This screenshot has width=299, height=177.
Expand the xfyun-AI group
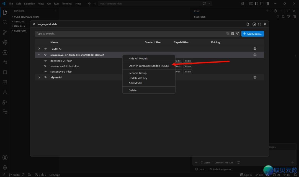pos(39,77)
